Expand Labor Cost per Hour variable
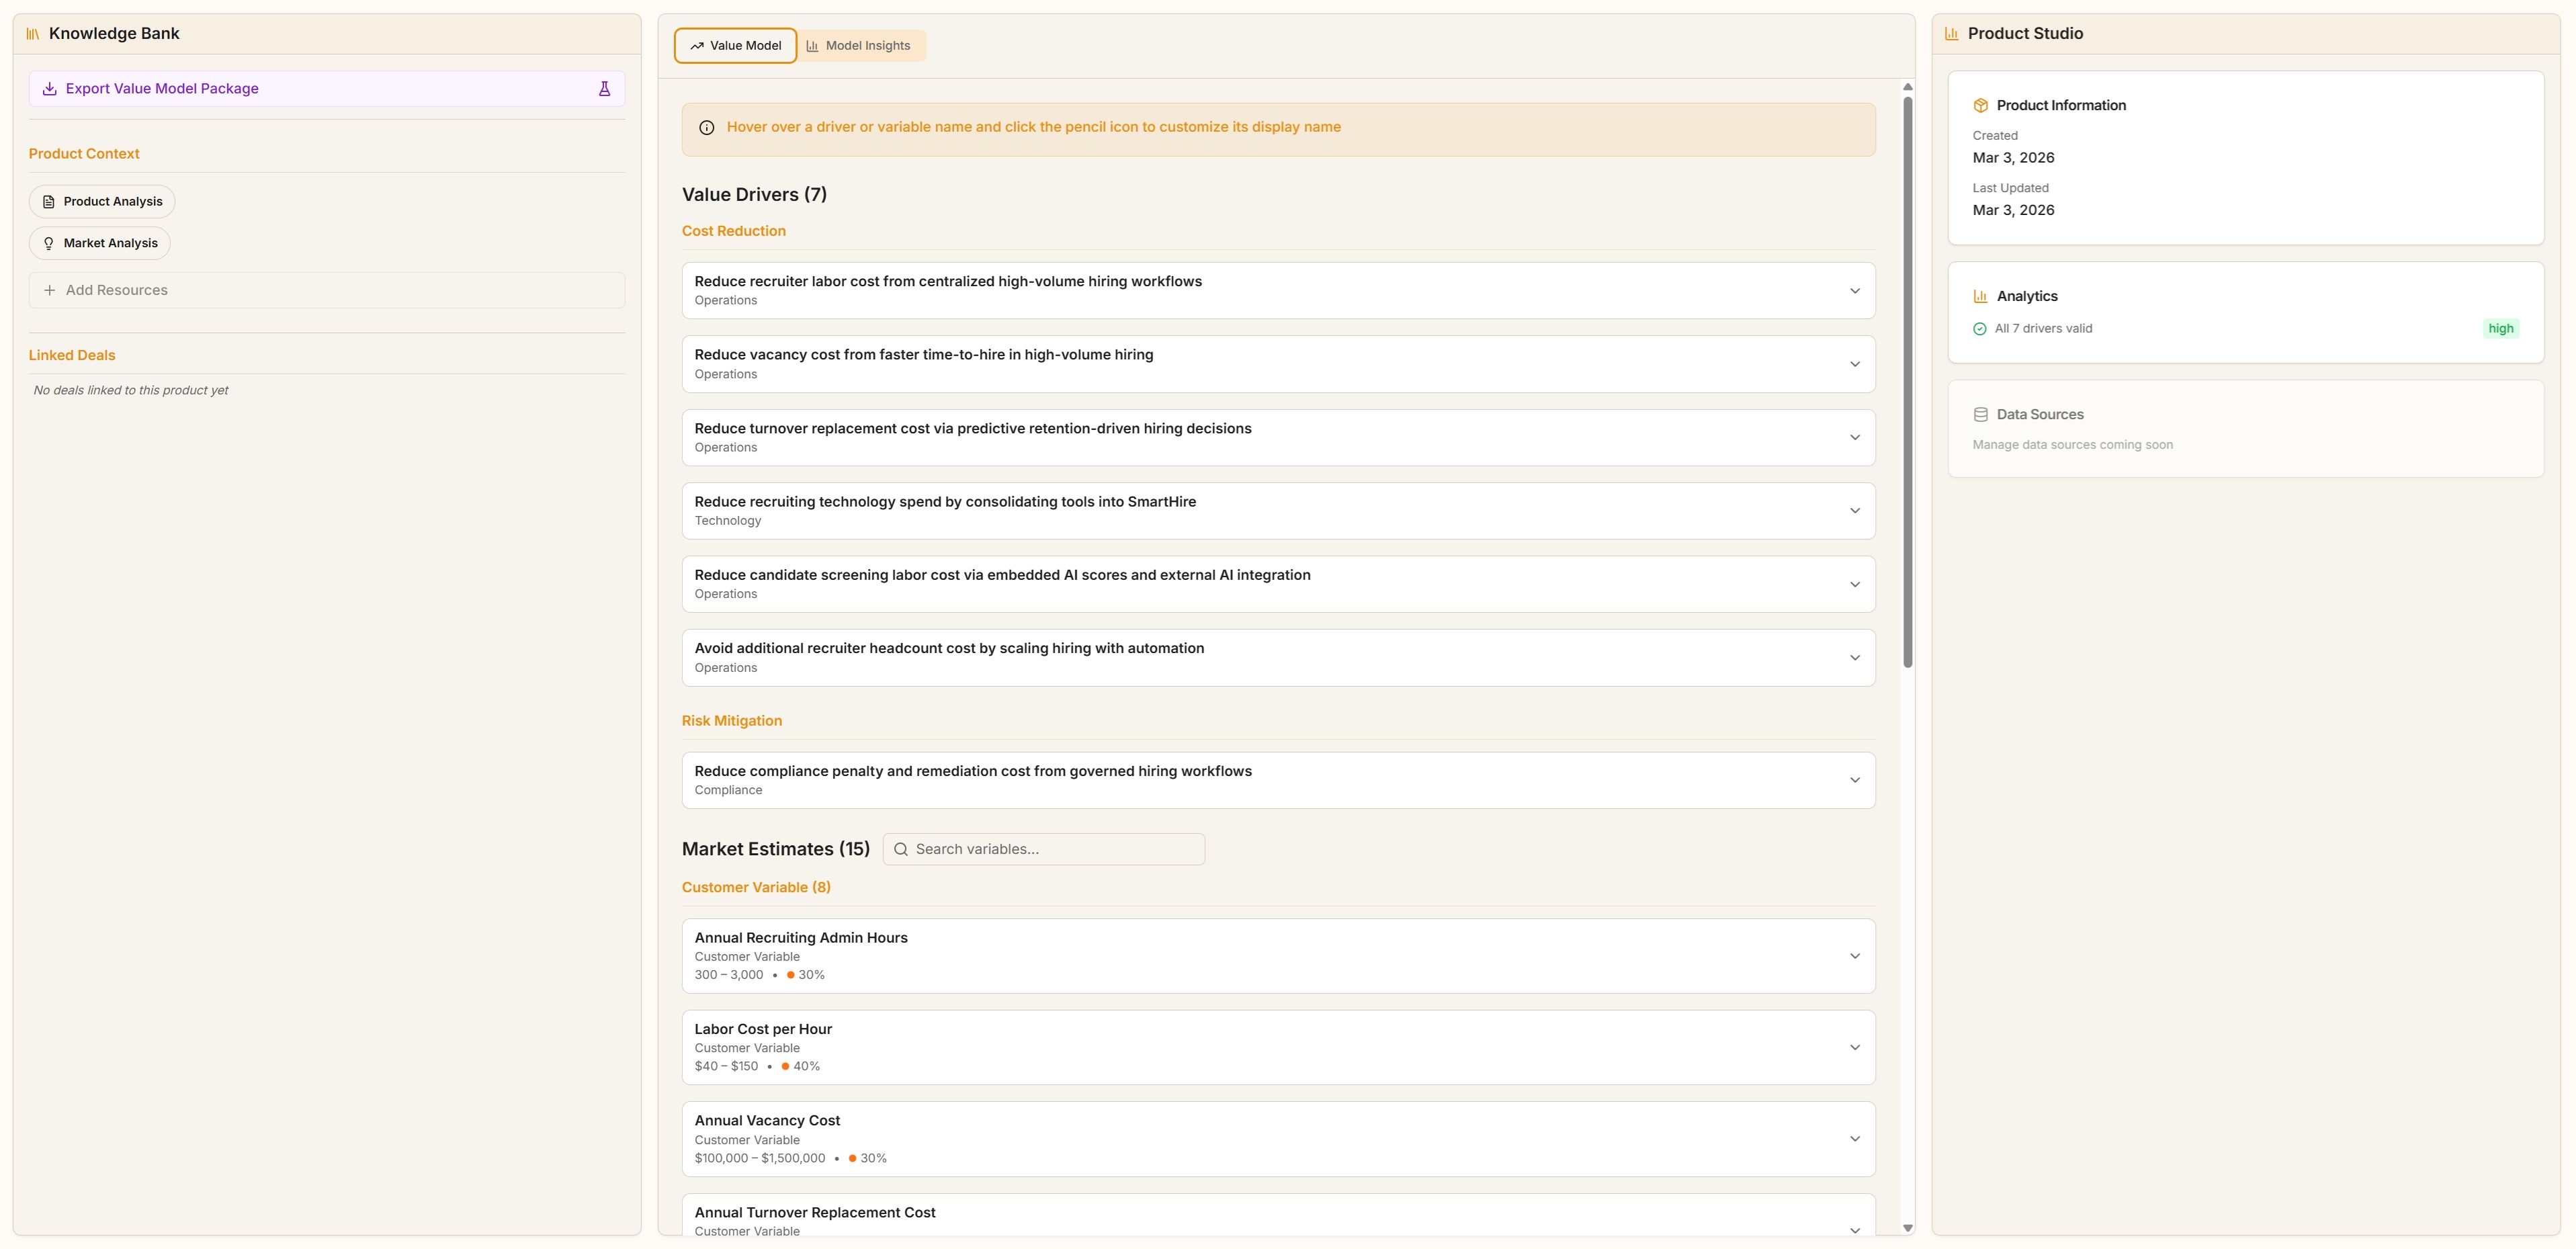This screenshot has height=1249, width=2576. pyautogui.click(x=1854, y=1047)
